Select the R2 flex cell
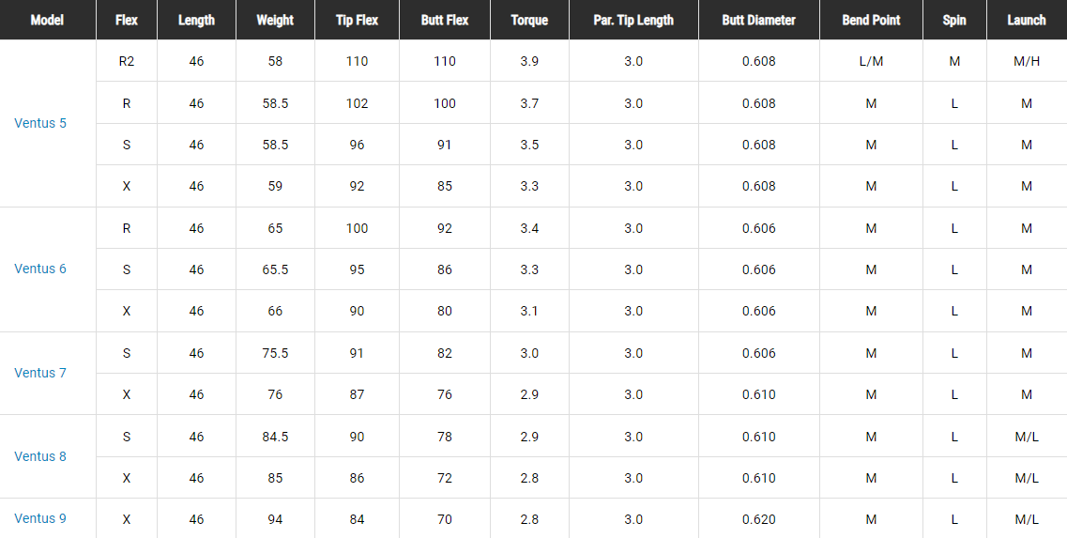 click(x=127, y=61)
